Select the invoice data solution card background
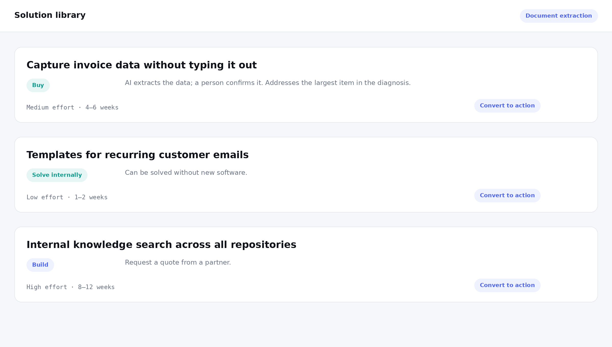This screenshot has height=347, width=612. click(306, 85)
